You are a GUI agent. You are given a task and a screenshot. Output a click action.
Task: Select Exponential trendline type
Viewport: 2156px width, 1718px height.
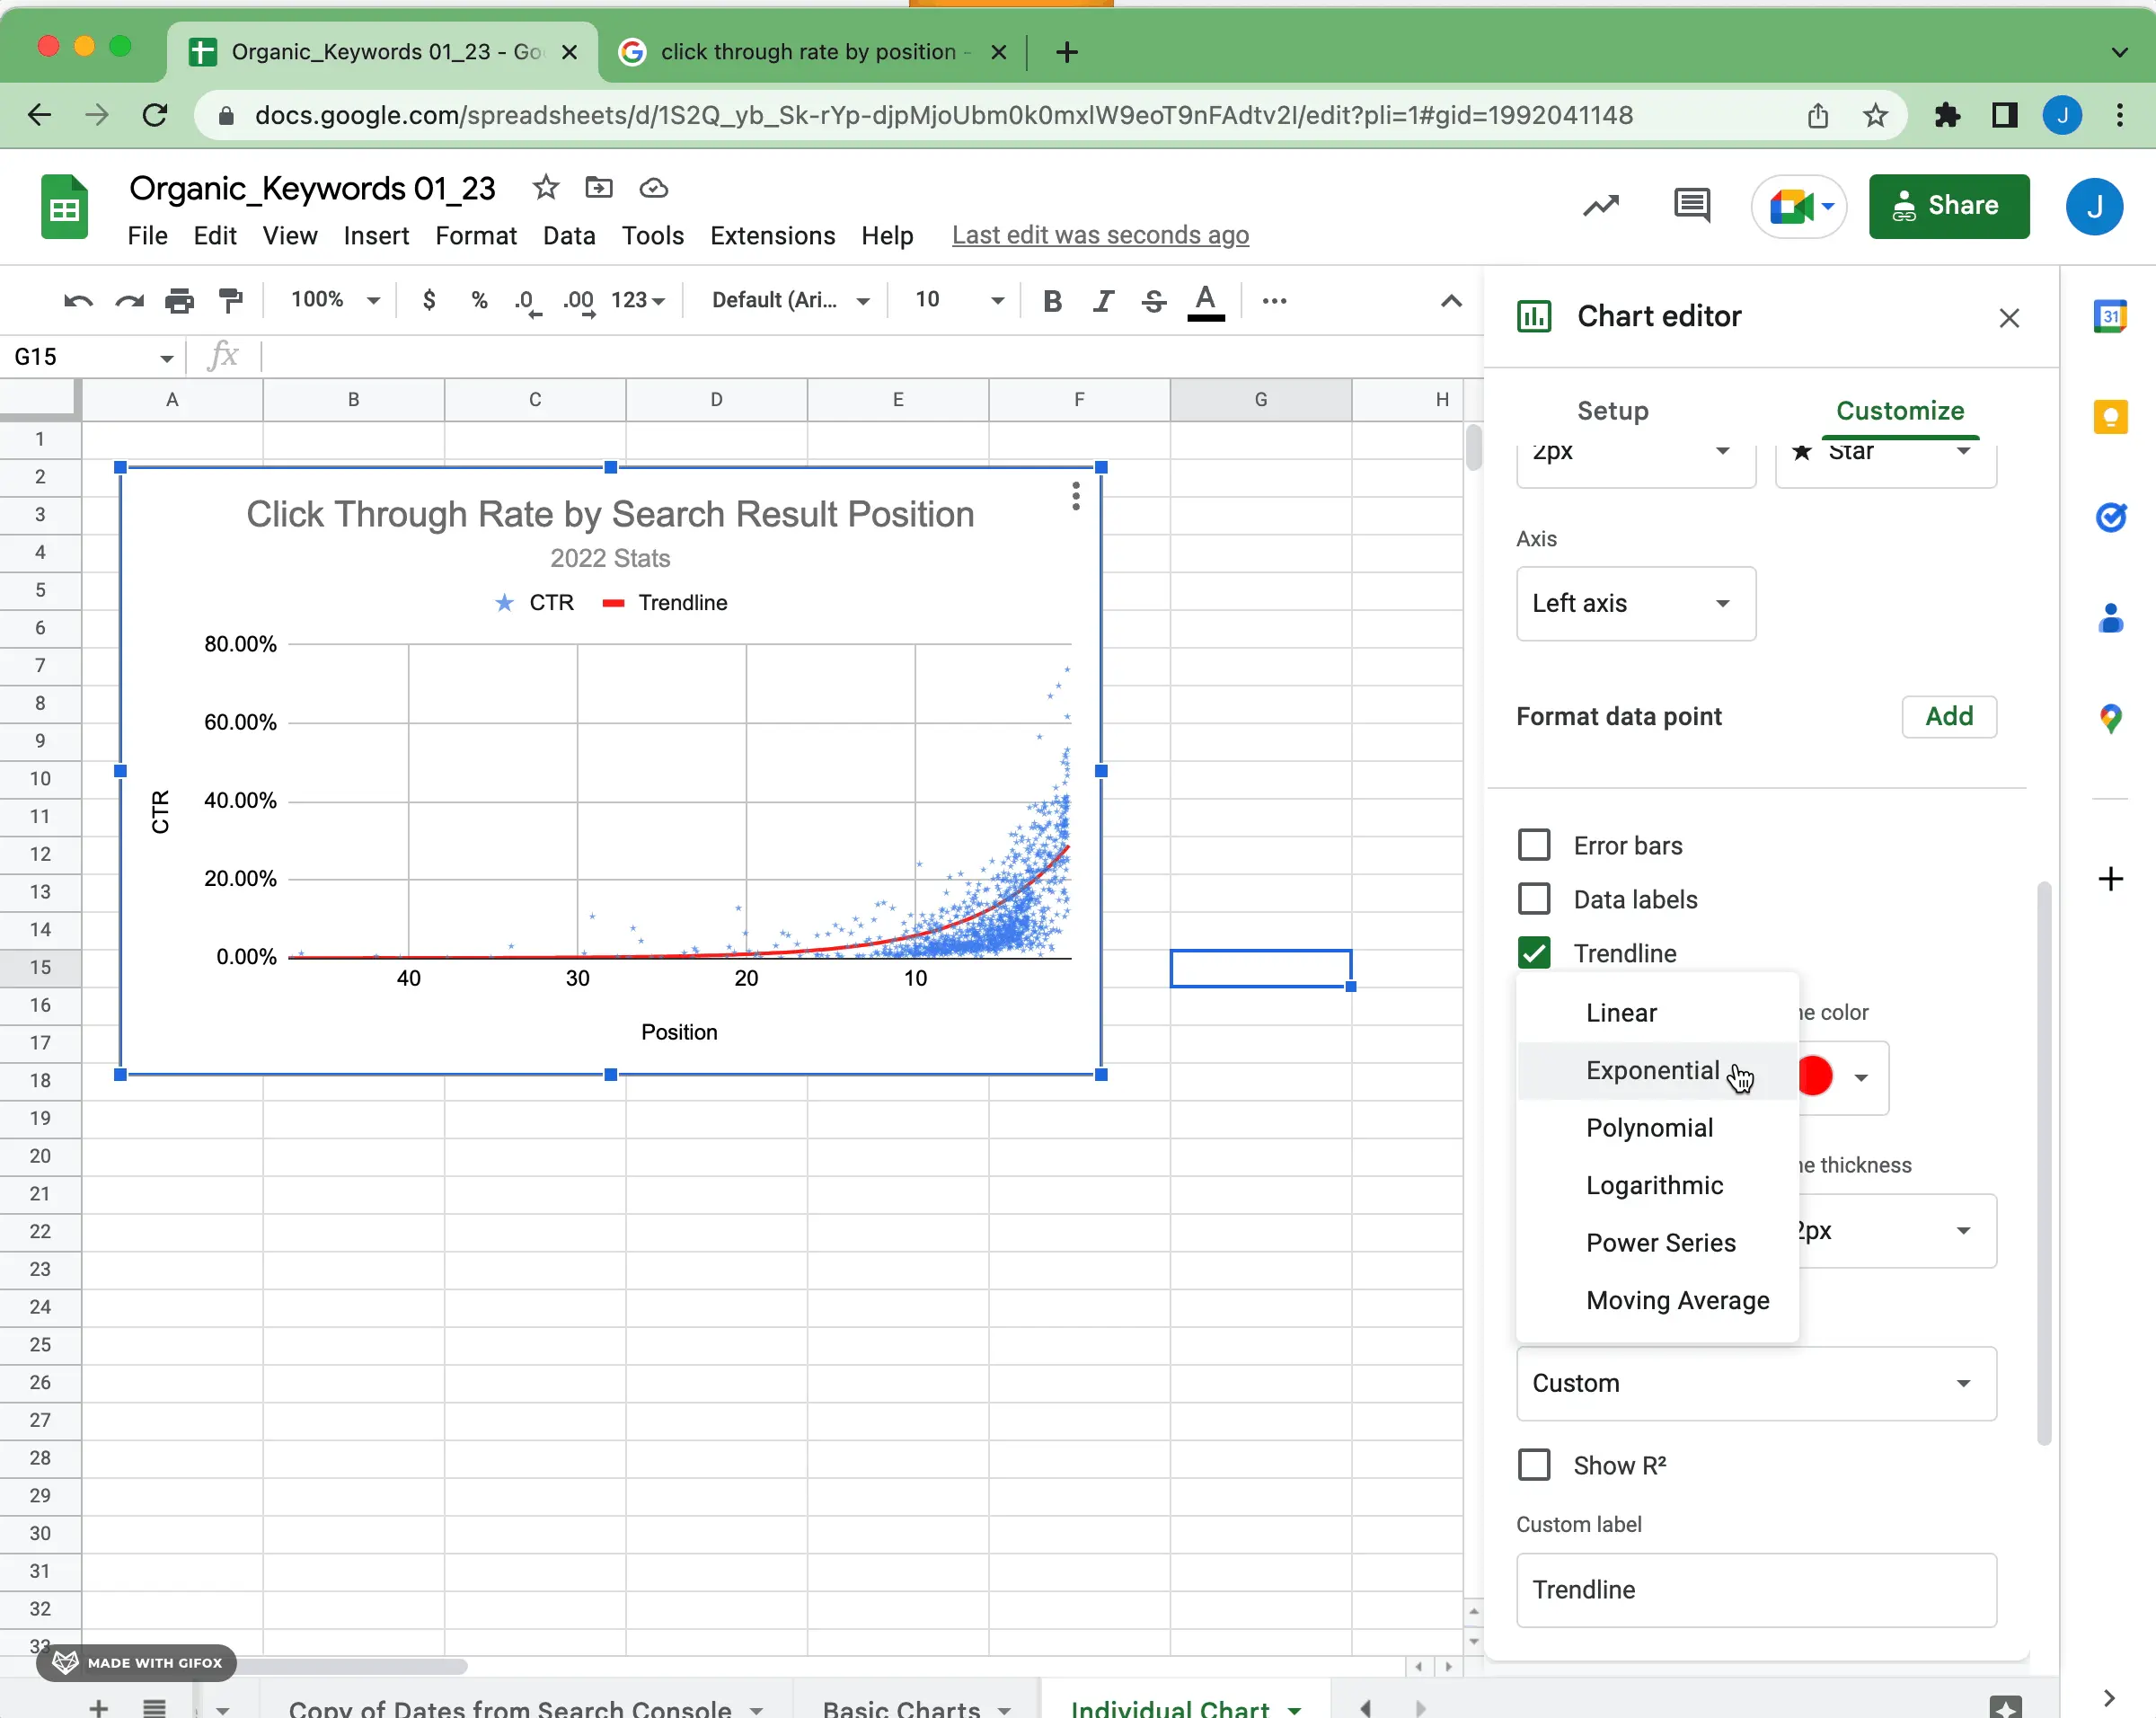coord(1653,1069)
